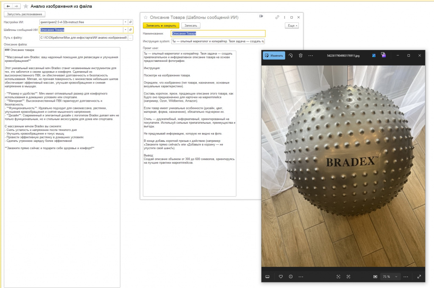Click the link icon in the dialog header
This screenshot has height=288, width=434.
(x=277, y=17)
